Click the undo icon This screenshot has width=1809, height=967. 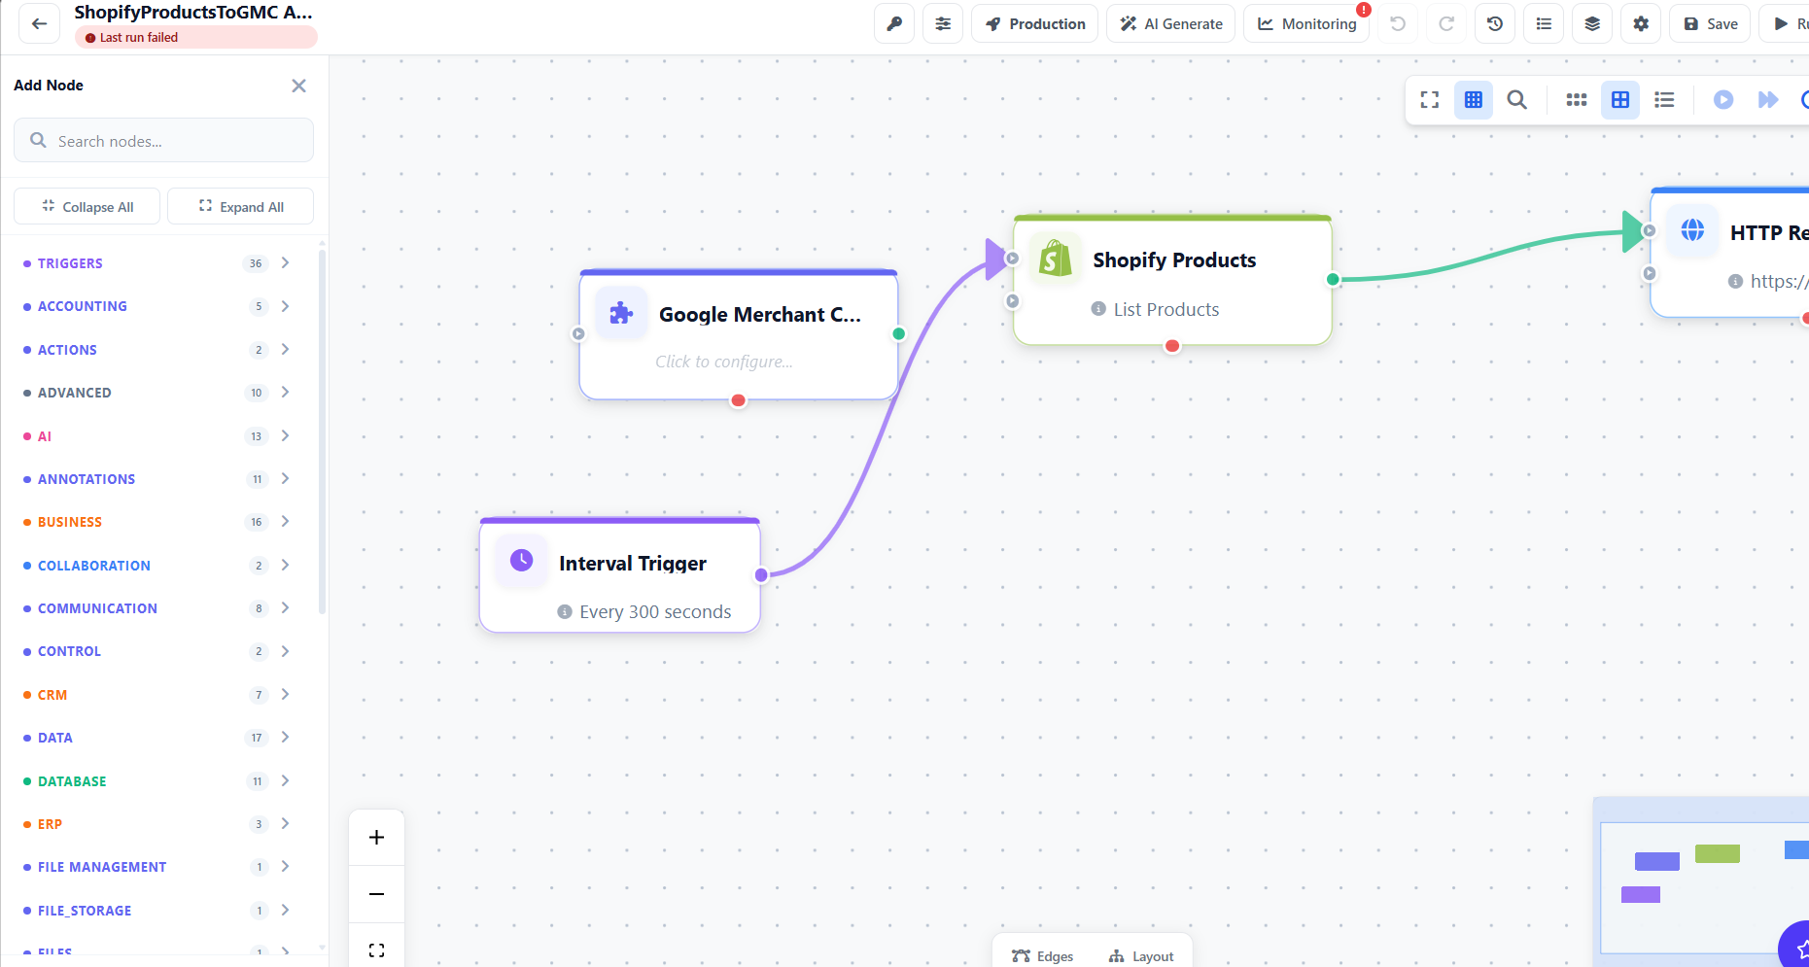click(x=1398, y=24)
